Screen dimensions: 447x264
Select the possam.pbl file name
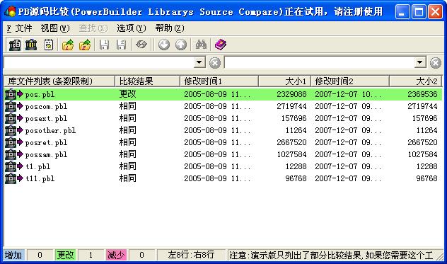click(x=46, y=154)
